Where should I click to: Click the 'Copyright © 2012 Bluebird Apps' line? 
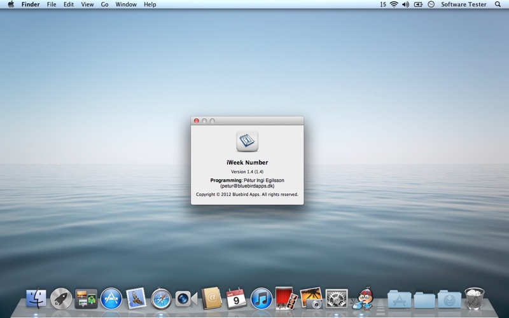coord(247,195)
